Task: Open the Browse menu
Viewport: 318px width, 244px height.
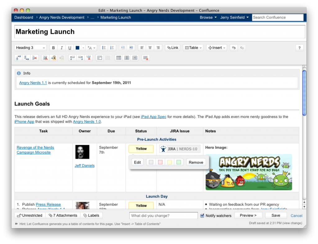Action: 208,17
